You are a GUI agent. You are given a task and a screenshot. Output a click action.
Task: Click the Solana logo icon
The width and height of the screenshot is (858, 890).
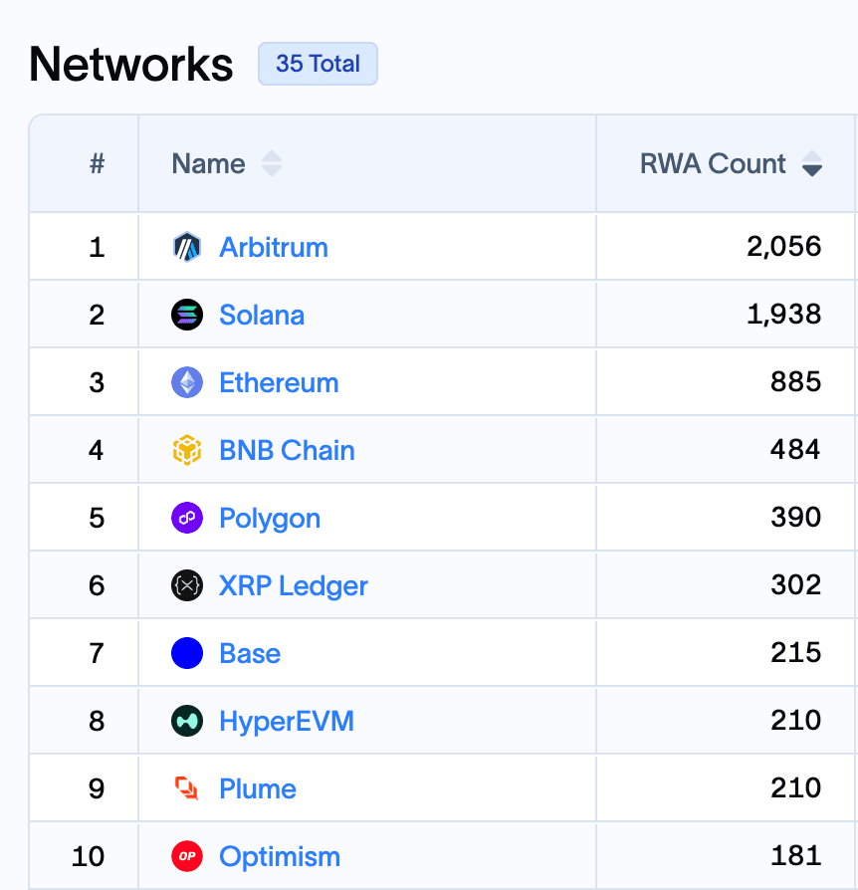pos(187,315)
